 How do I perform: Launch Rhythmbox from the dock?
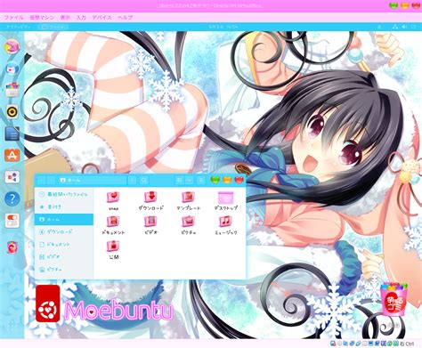coord(12,112)
